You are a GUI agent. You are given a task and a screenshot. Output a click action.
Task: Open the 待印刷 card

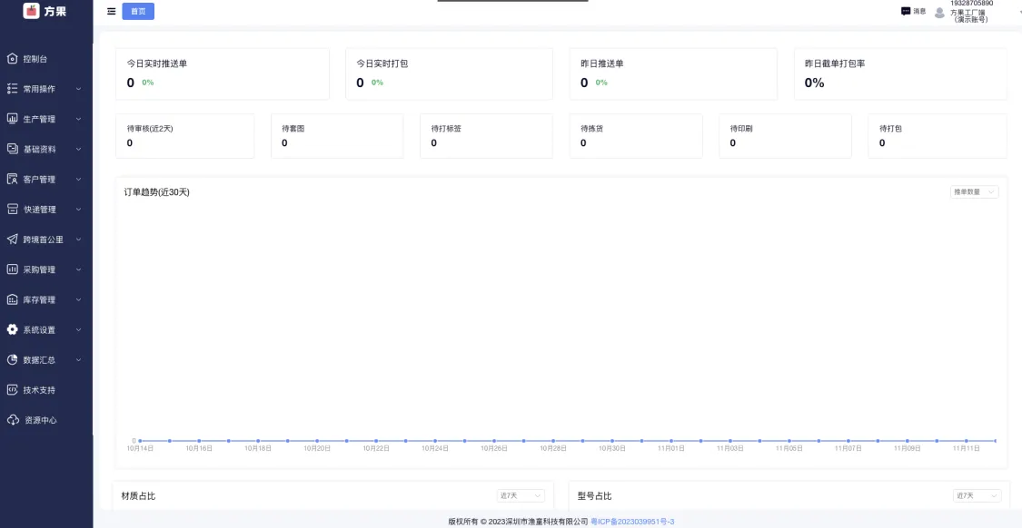(786, 136)
